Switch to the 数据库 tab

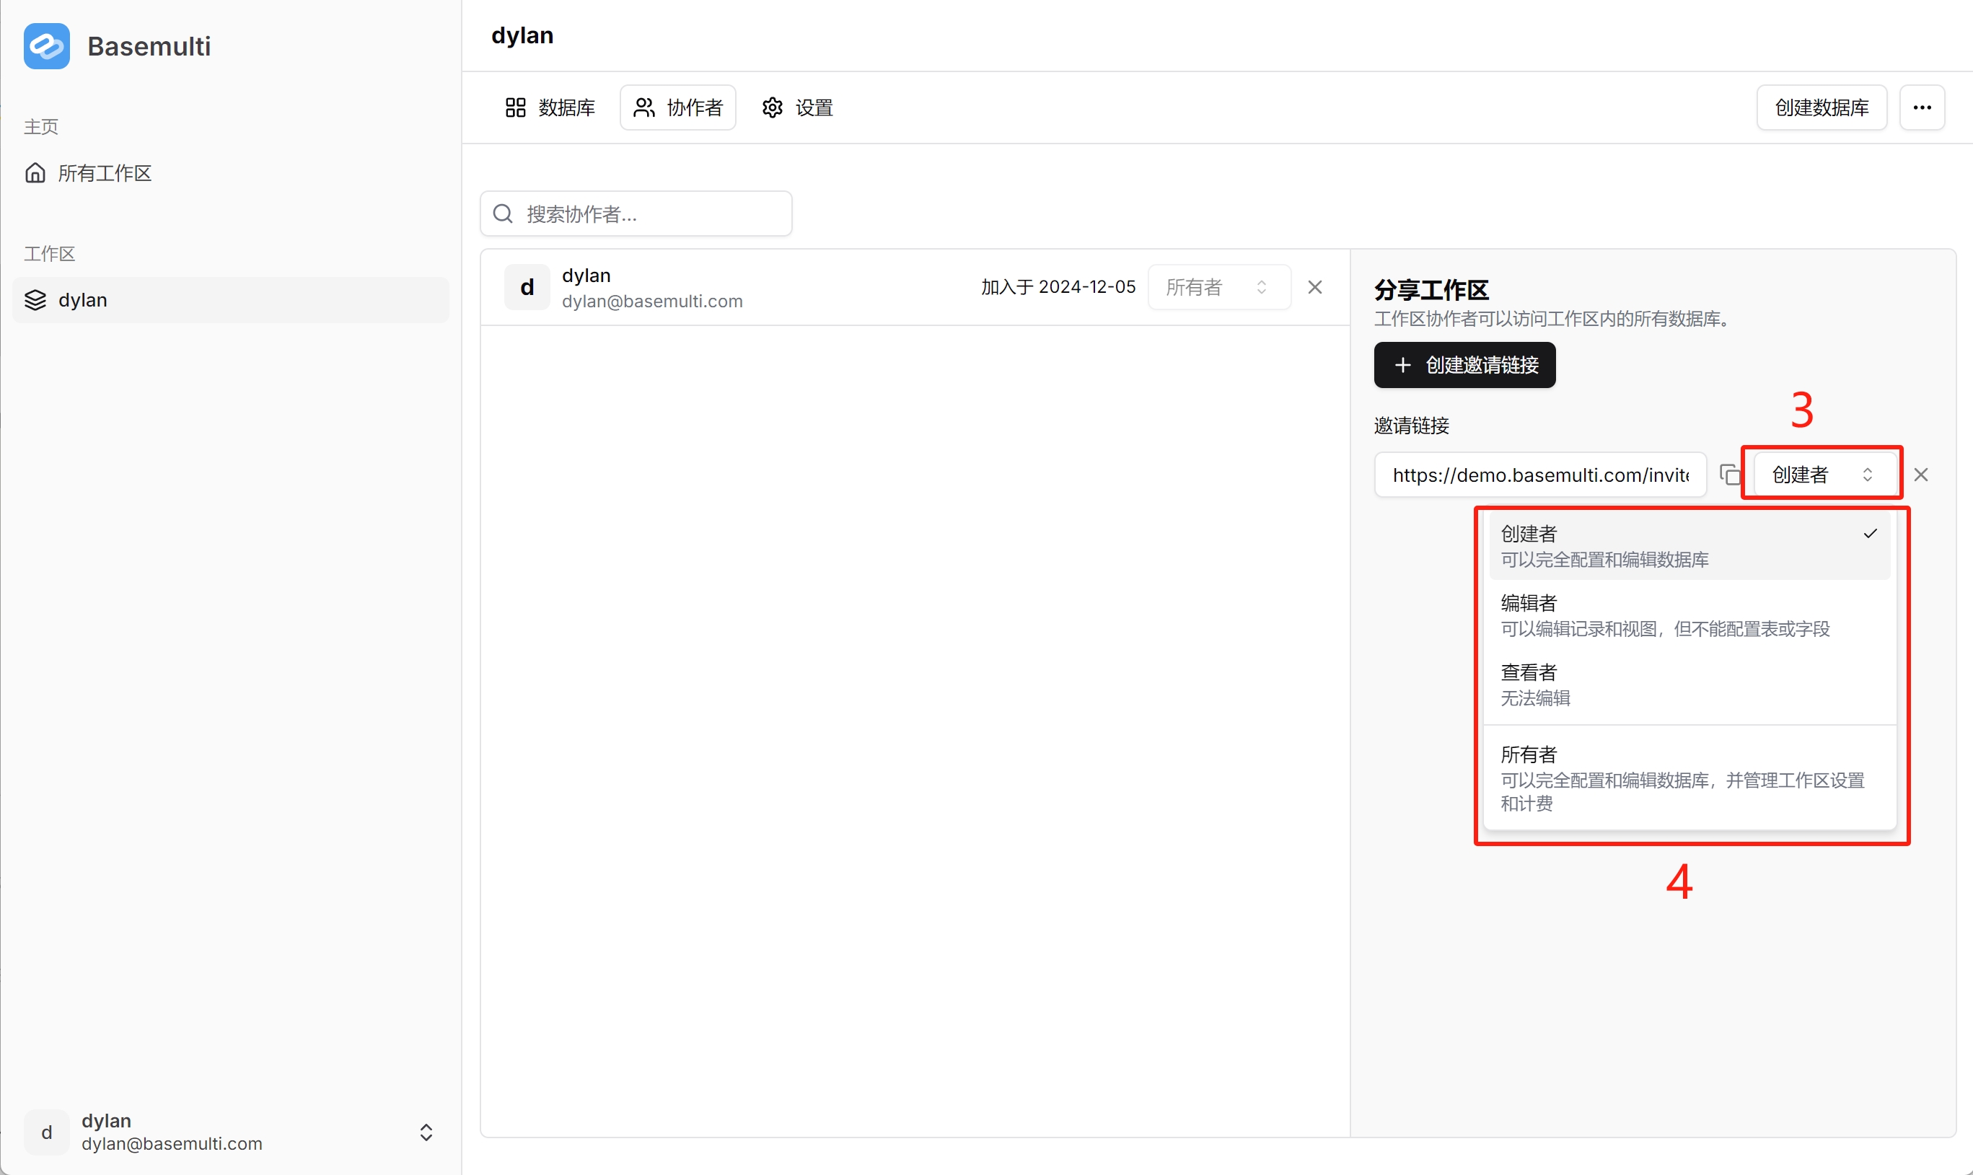(550, 107)
